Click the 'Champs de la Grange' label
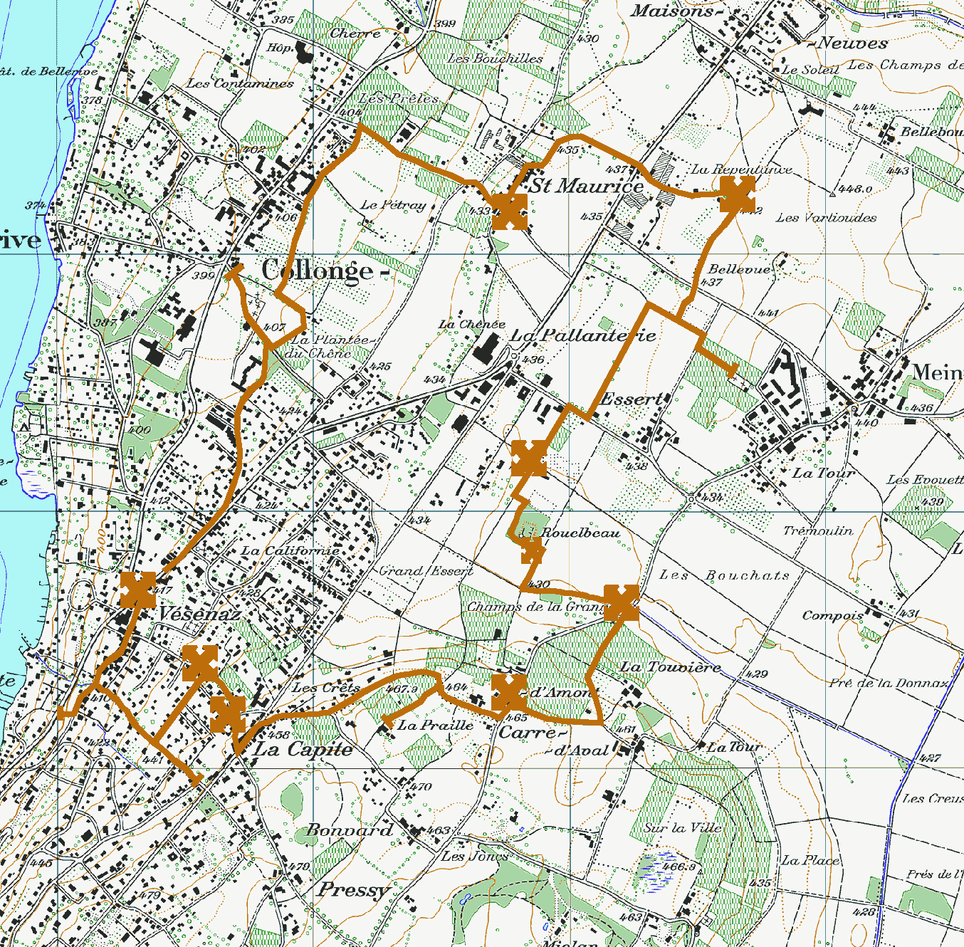This screenshot has width=964, height=947. (x=535, y=607)
